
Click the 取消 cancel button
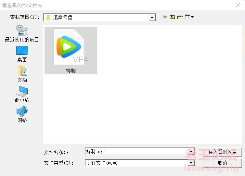tap(223, 163)
